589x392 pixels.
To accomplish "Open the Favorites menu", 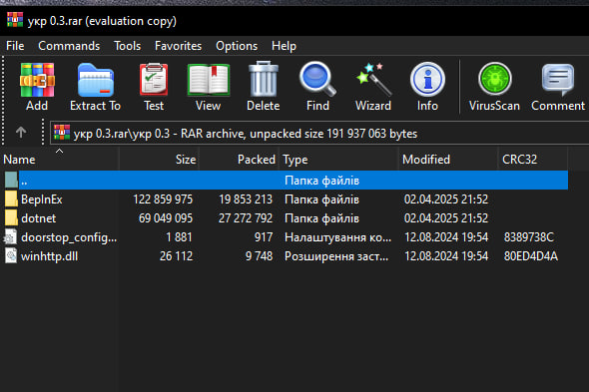I will coord(178,46).
